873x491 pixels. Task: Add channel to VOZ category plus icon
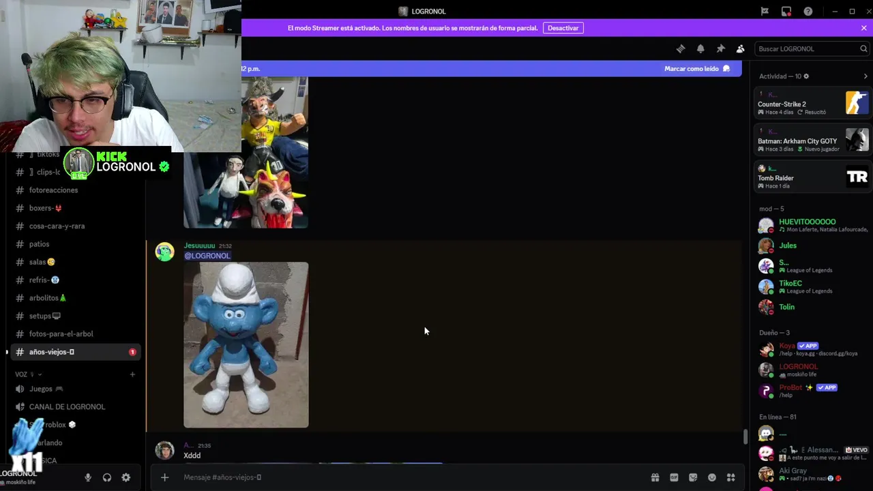pyautogui.click(x=132, y=374)
